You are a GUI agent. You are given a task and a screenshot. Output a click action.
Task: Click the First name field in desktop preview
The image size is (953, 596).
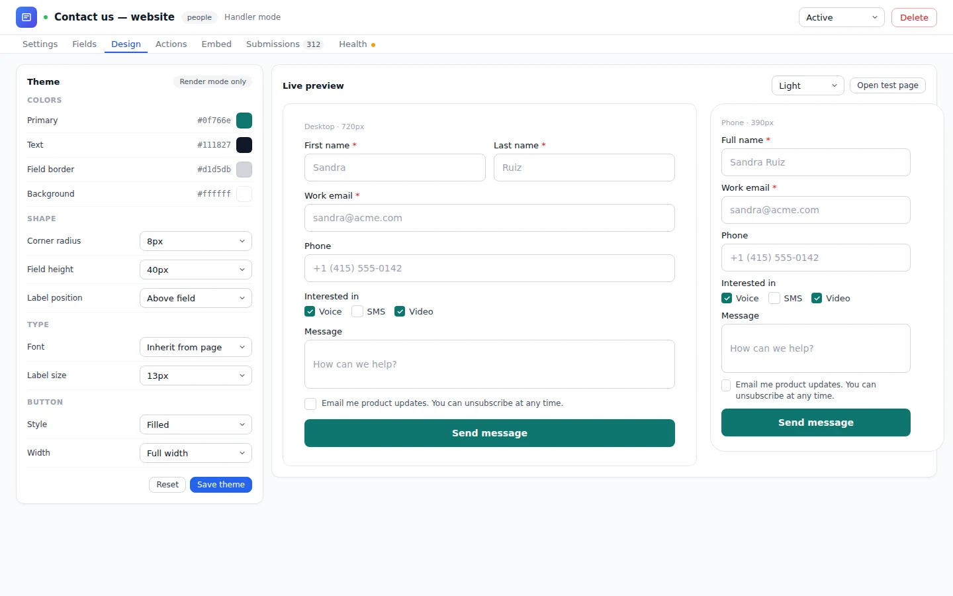[395, 168]
